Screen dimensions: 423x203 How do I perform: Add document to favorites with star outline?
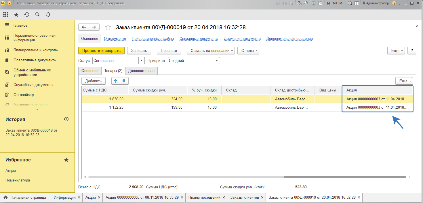(x=108, y=27)
